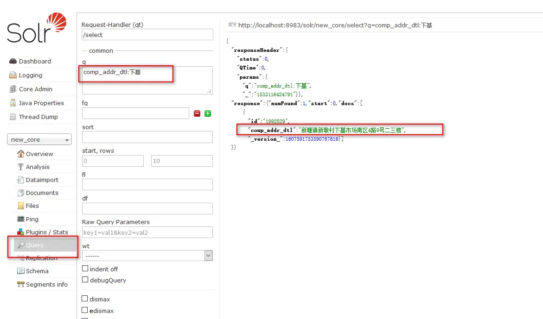Click the q query text area
543x319 pixels.
[147, 80]
